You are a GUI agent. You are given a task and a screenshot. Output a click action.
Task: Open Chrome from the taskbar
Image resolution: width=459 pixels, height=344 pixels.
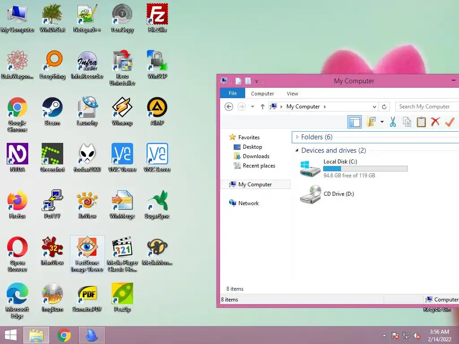[x=64, y=335]
